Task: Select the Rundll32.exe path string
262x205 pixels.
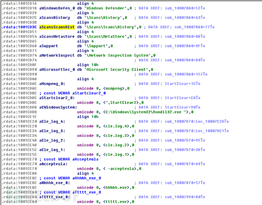Action: click(146, 112)
